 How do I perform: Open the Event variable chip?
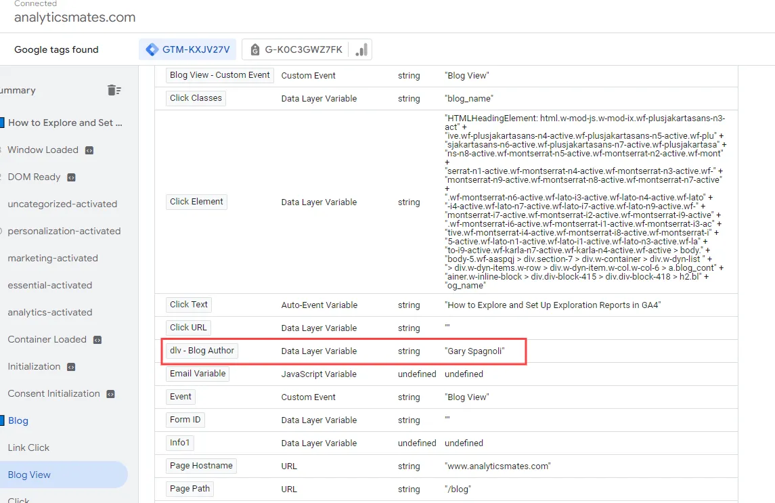click(181, 397)
